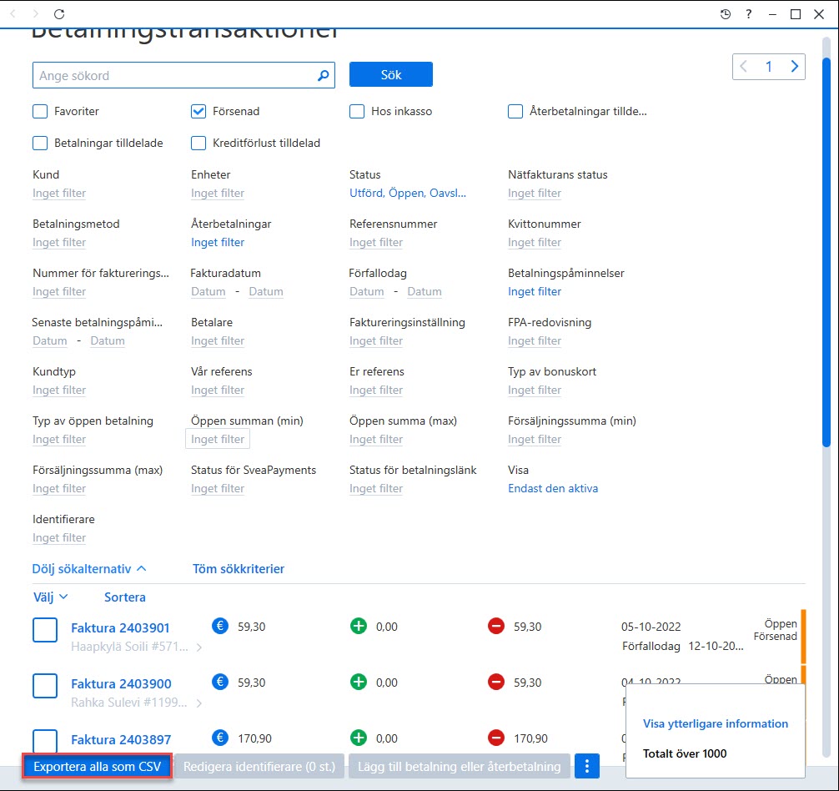Click the reload arrow icon
This screenshot has height=791, width=839.
(59, 14)
